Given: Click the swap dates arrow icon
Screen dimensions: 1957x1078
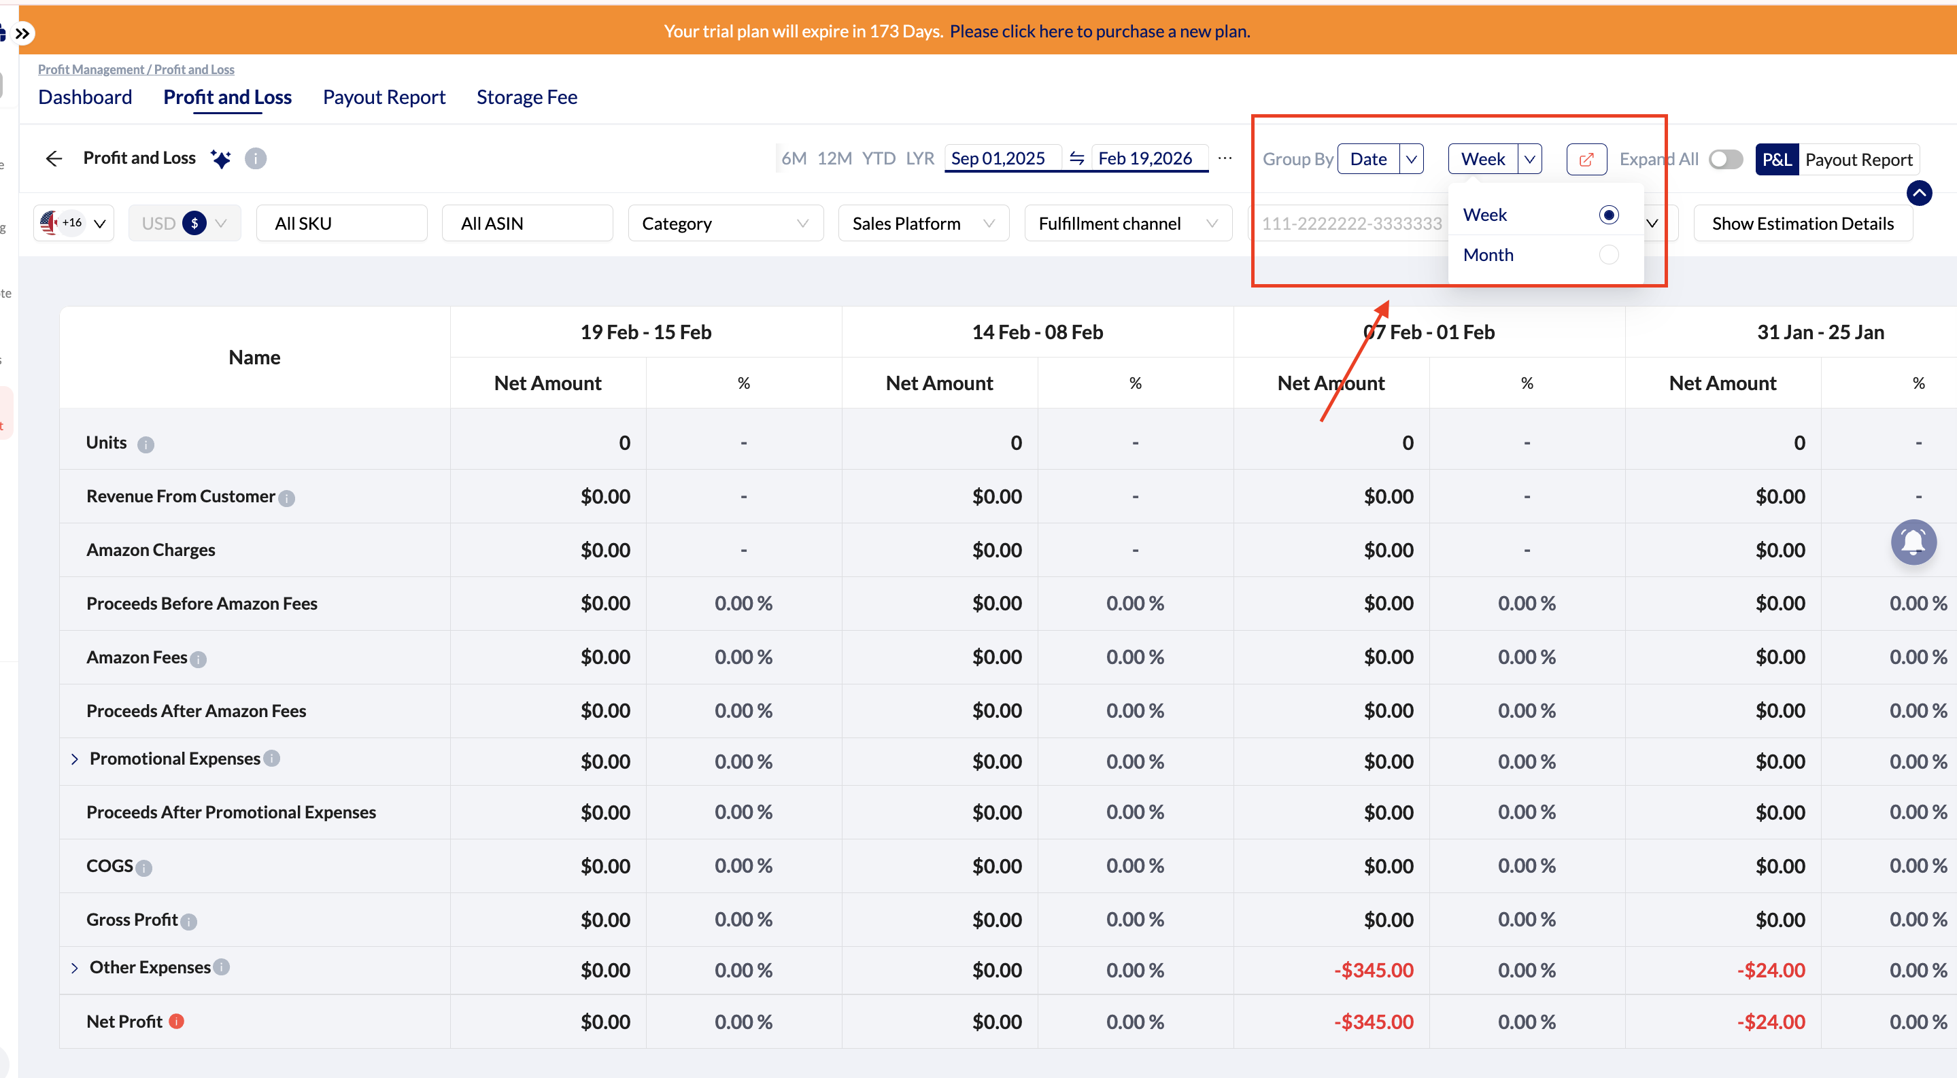Looking at the screenshot, I should click(1076, 158).
